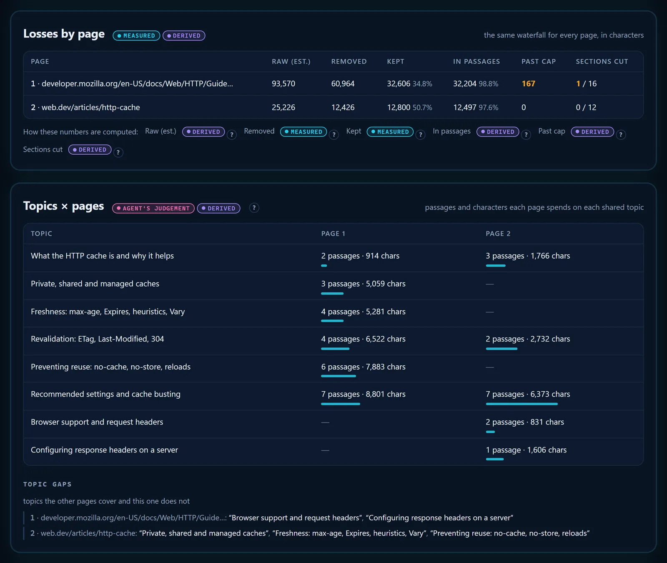The height and width of the screenshot is (563, 667).
Task: Open web.dev/articles/http-cache row in Losses table
Action: pos(333,107)
